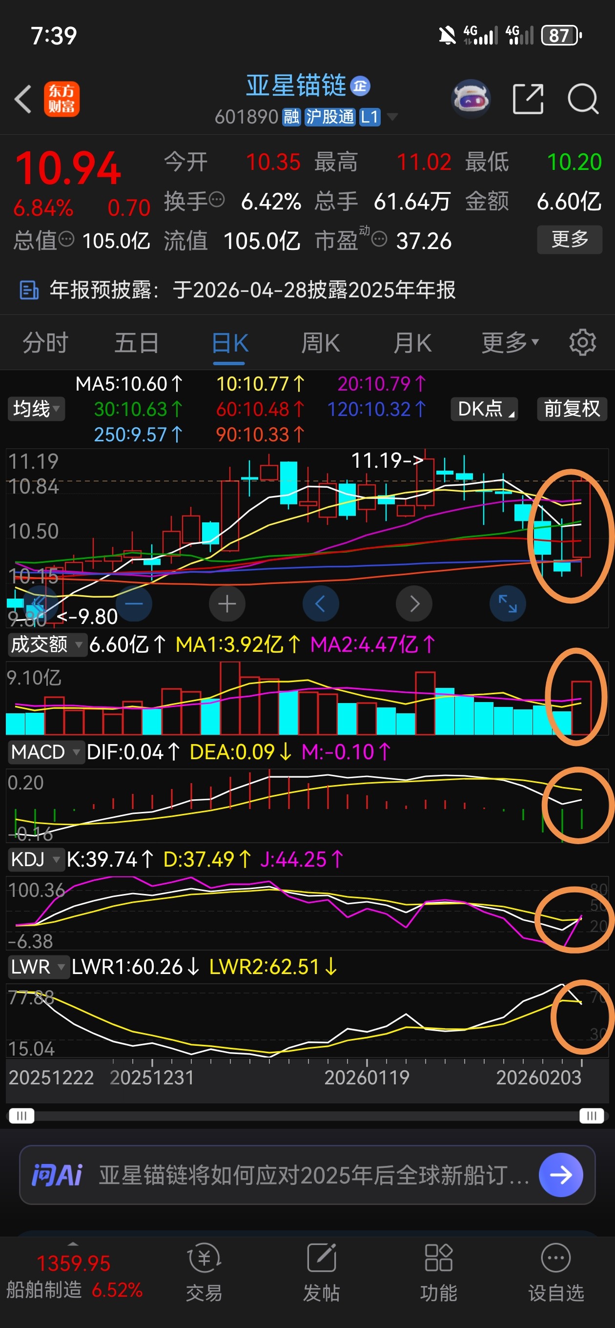615x1328 pixels.
Task: Move chart right with gray arrow
Action: pos(414,603)
